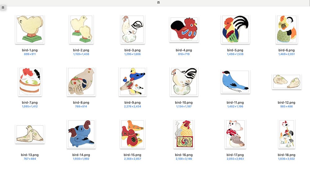Click the bird-13.png filename label

pyautogui.click(x=30, y=155)
